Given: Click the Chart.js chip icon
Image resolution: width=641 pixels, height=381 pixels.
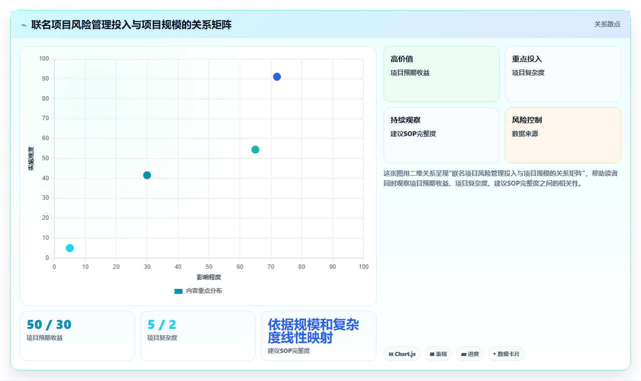Looking at the screenshot, I should 391,354.
